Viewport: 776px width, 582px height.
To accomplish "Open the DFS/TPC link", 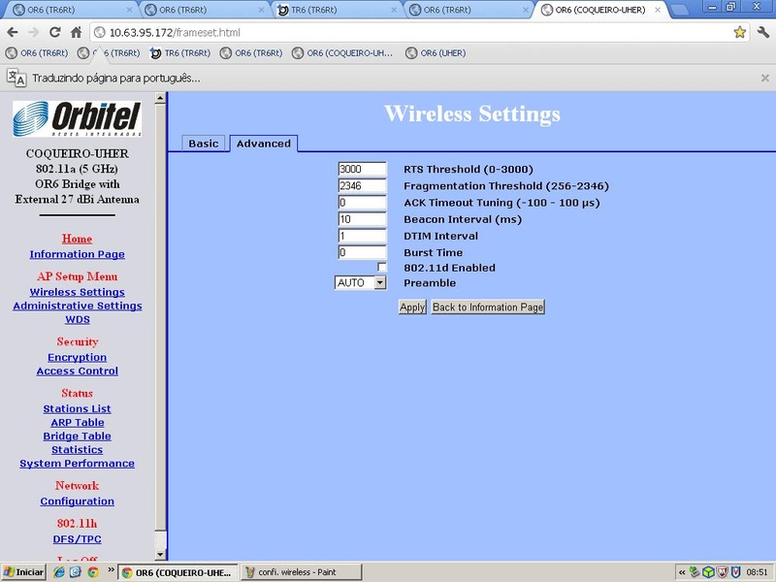I will pos(78,539).
